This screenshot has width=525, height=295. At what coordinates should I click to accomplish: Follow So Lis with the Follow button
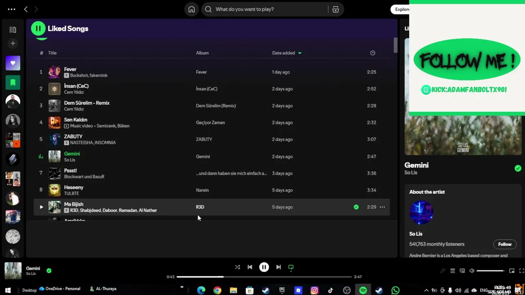coord(505,244)
